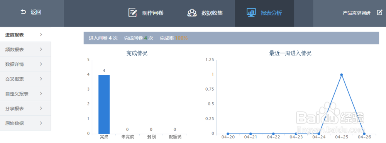Open 原始数据 in the sidebar
The width and height of the screenshot is (386, 143).
(x=25, y=123)
